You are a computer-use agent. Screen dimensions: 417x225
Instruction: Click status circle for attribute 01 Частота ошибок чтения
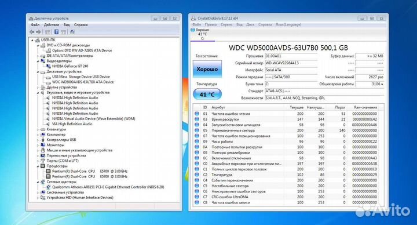click(197, 114)
